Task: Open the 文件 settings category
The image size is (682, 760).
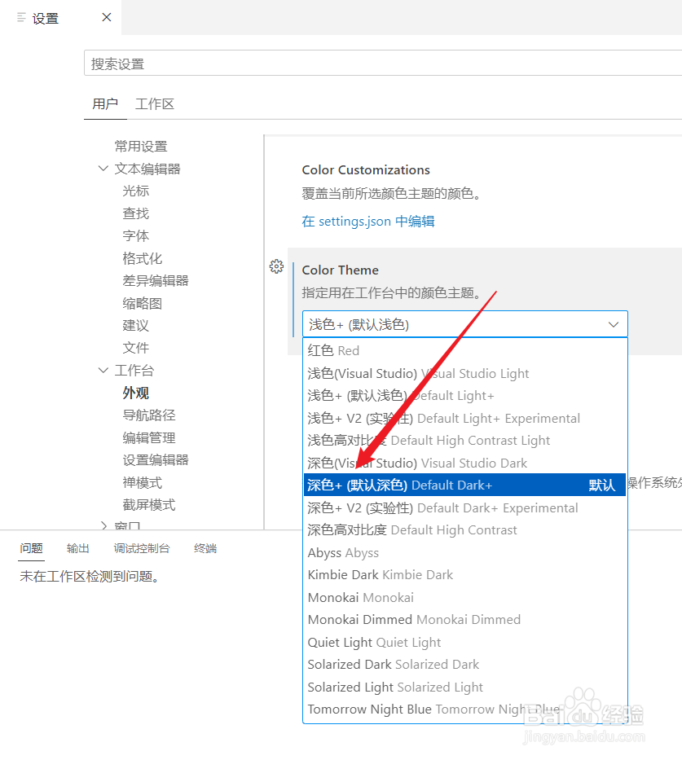Action: pos(136,348)
